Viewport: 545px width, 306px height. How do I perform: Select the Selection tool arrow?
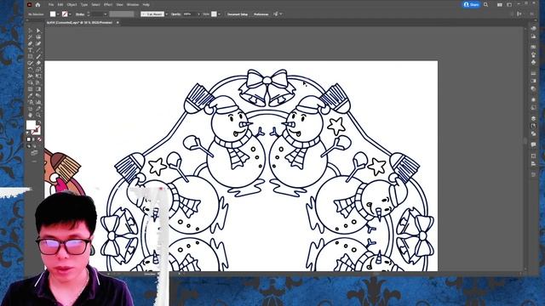coord(31,31)
